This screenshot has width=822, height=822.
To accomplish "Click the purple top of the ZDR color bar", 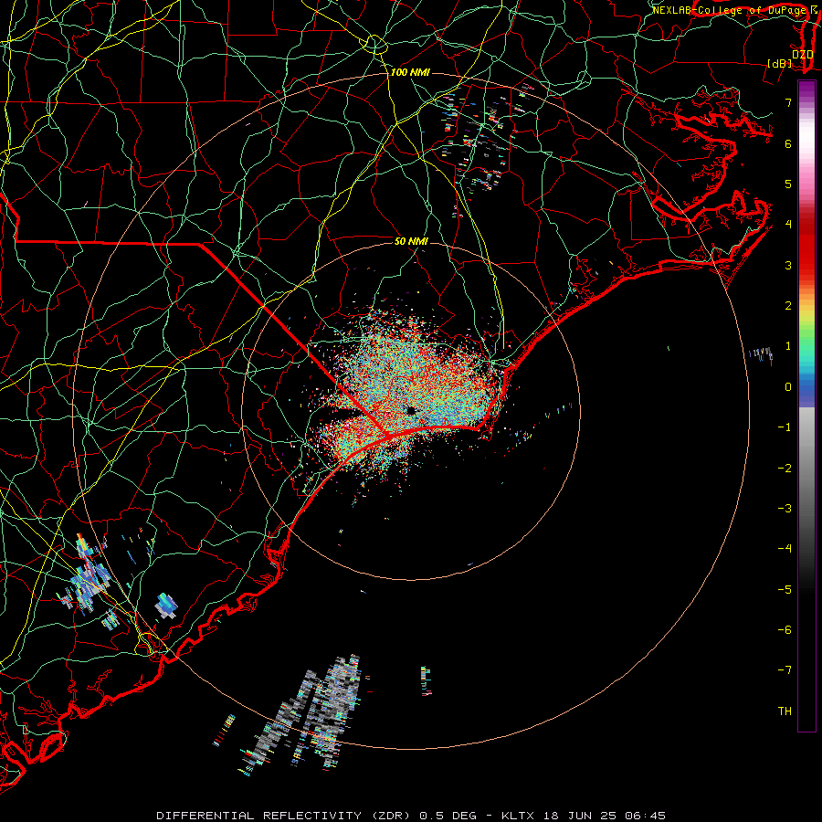I will [806, 88].
